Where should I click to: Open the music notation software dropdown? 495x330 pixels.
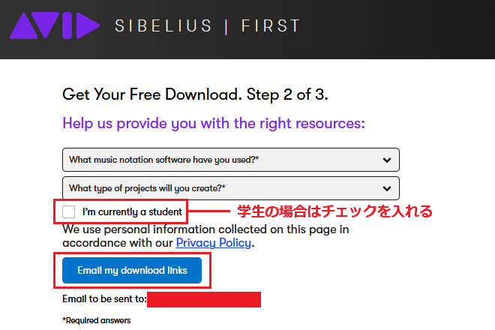coord(225,160)
